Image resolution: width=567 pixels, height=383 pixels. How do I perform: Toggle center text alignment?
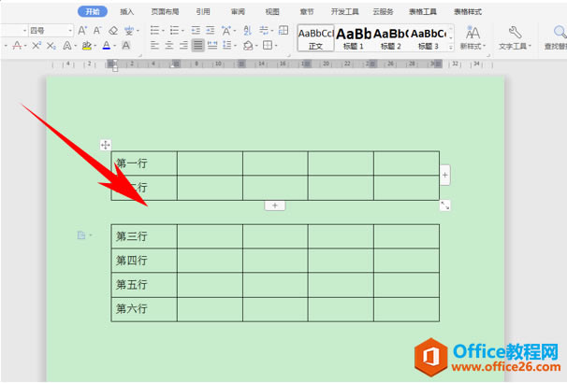coord(169,46)
